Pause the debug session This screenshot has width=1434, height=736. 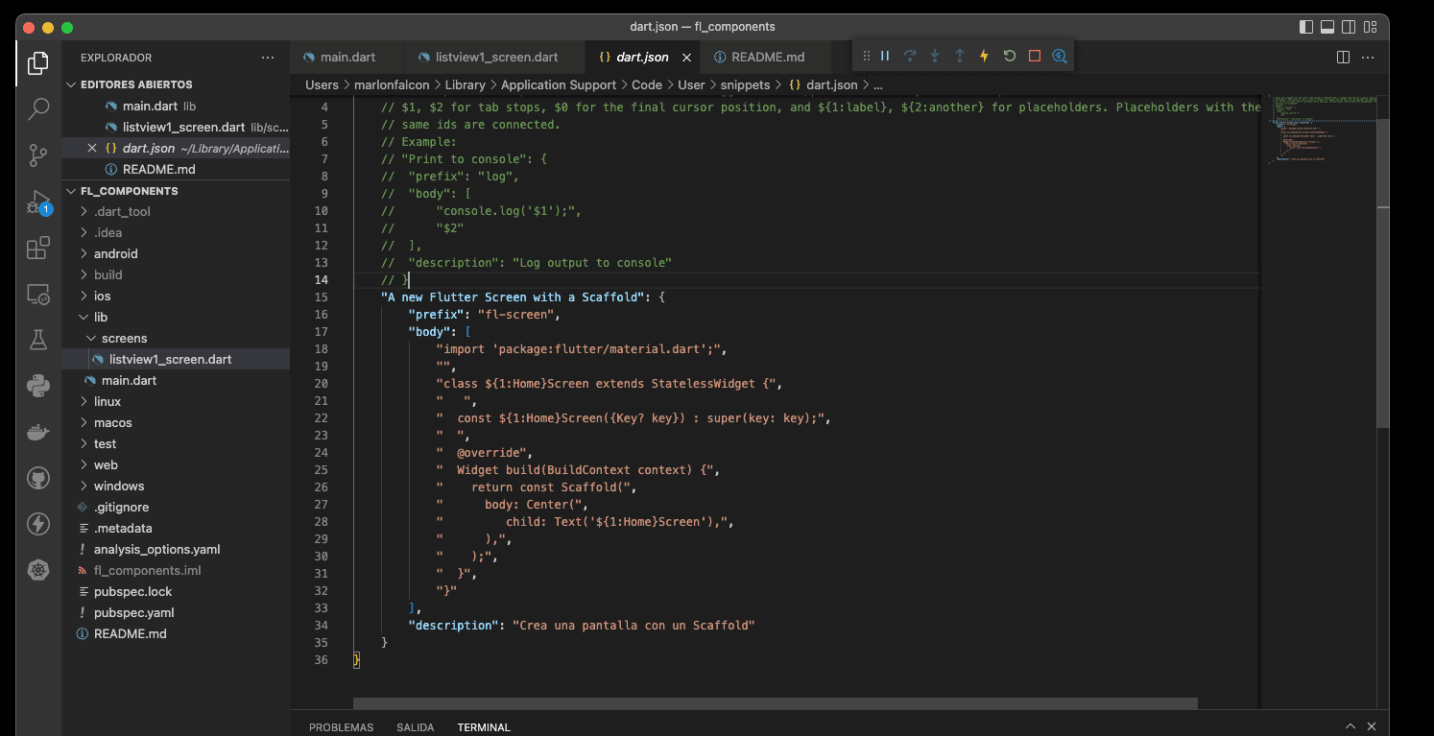(885, 56)
